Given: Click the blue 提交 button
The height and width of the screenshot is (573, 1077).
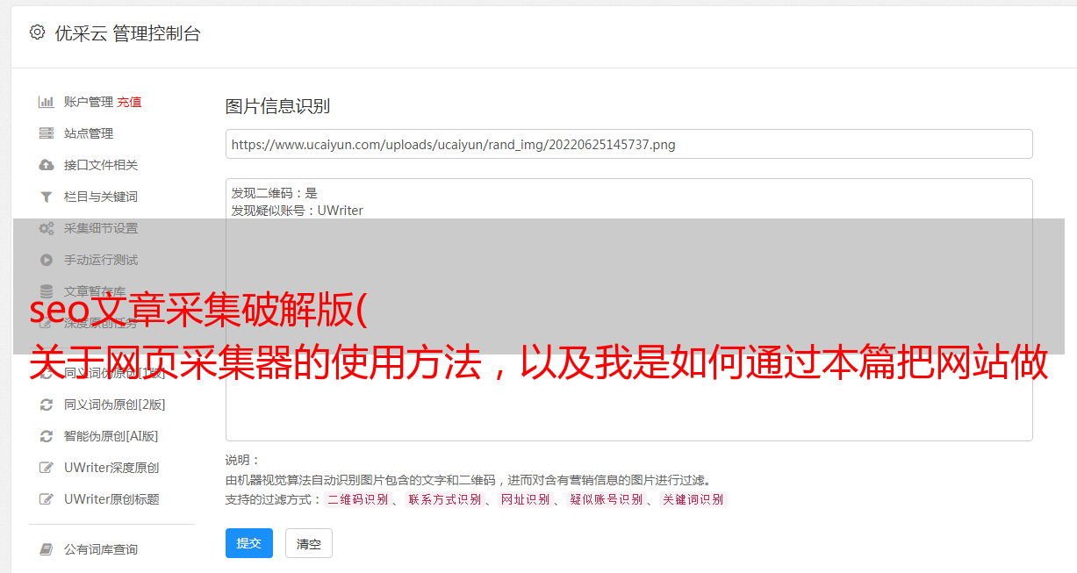Looking at the screenshot, I should coord(249,543).
